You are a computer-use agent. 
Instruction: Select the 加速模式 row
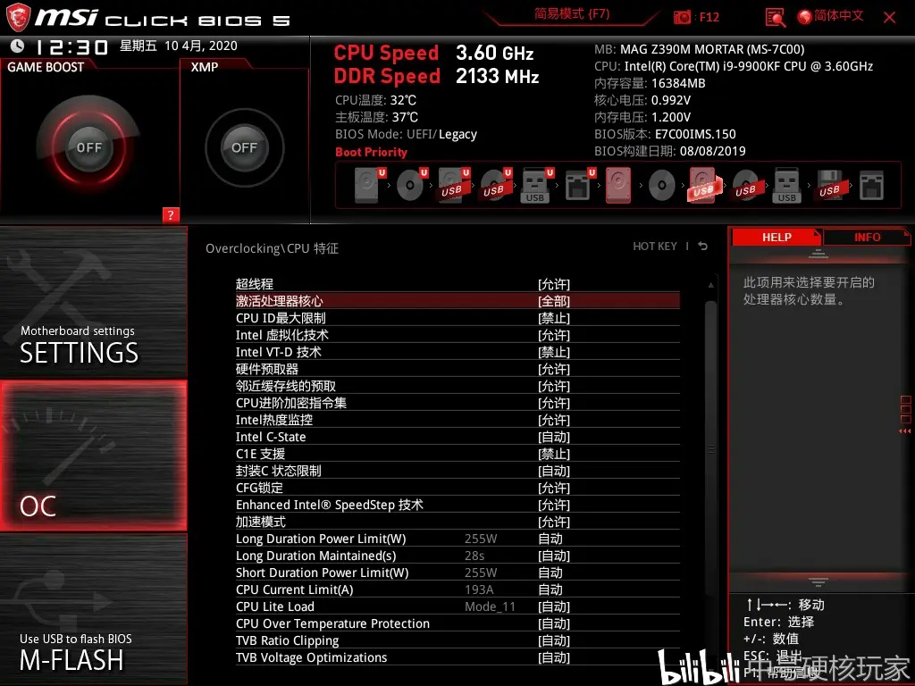pyautogui.click(x=457, y=522)
